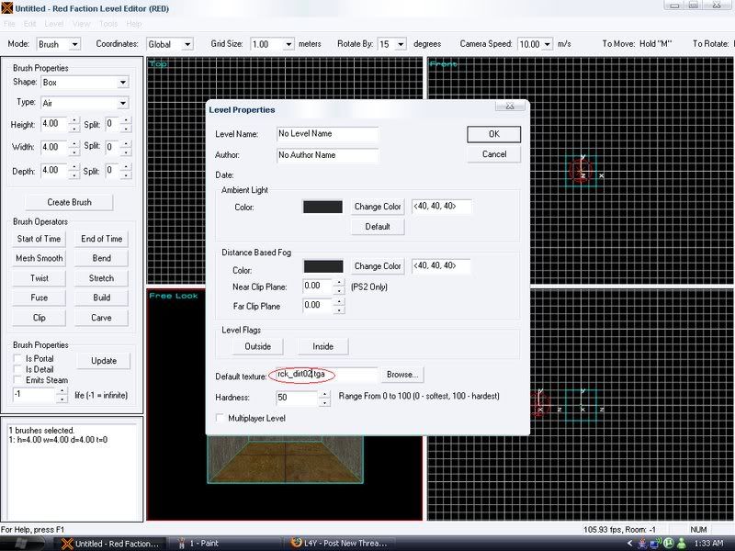Click the Bend brush operator

click(101, 258)
